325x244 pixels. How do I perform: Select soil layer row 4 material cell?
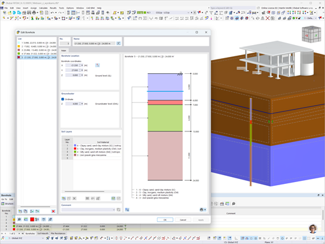pos(97,155)
